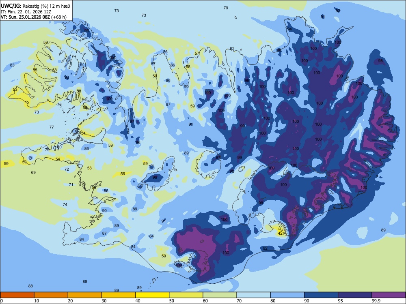Click the medium blue 80–90 legend swatch

(287, 295)
